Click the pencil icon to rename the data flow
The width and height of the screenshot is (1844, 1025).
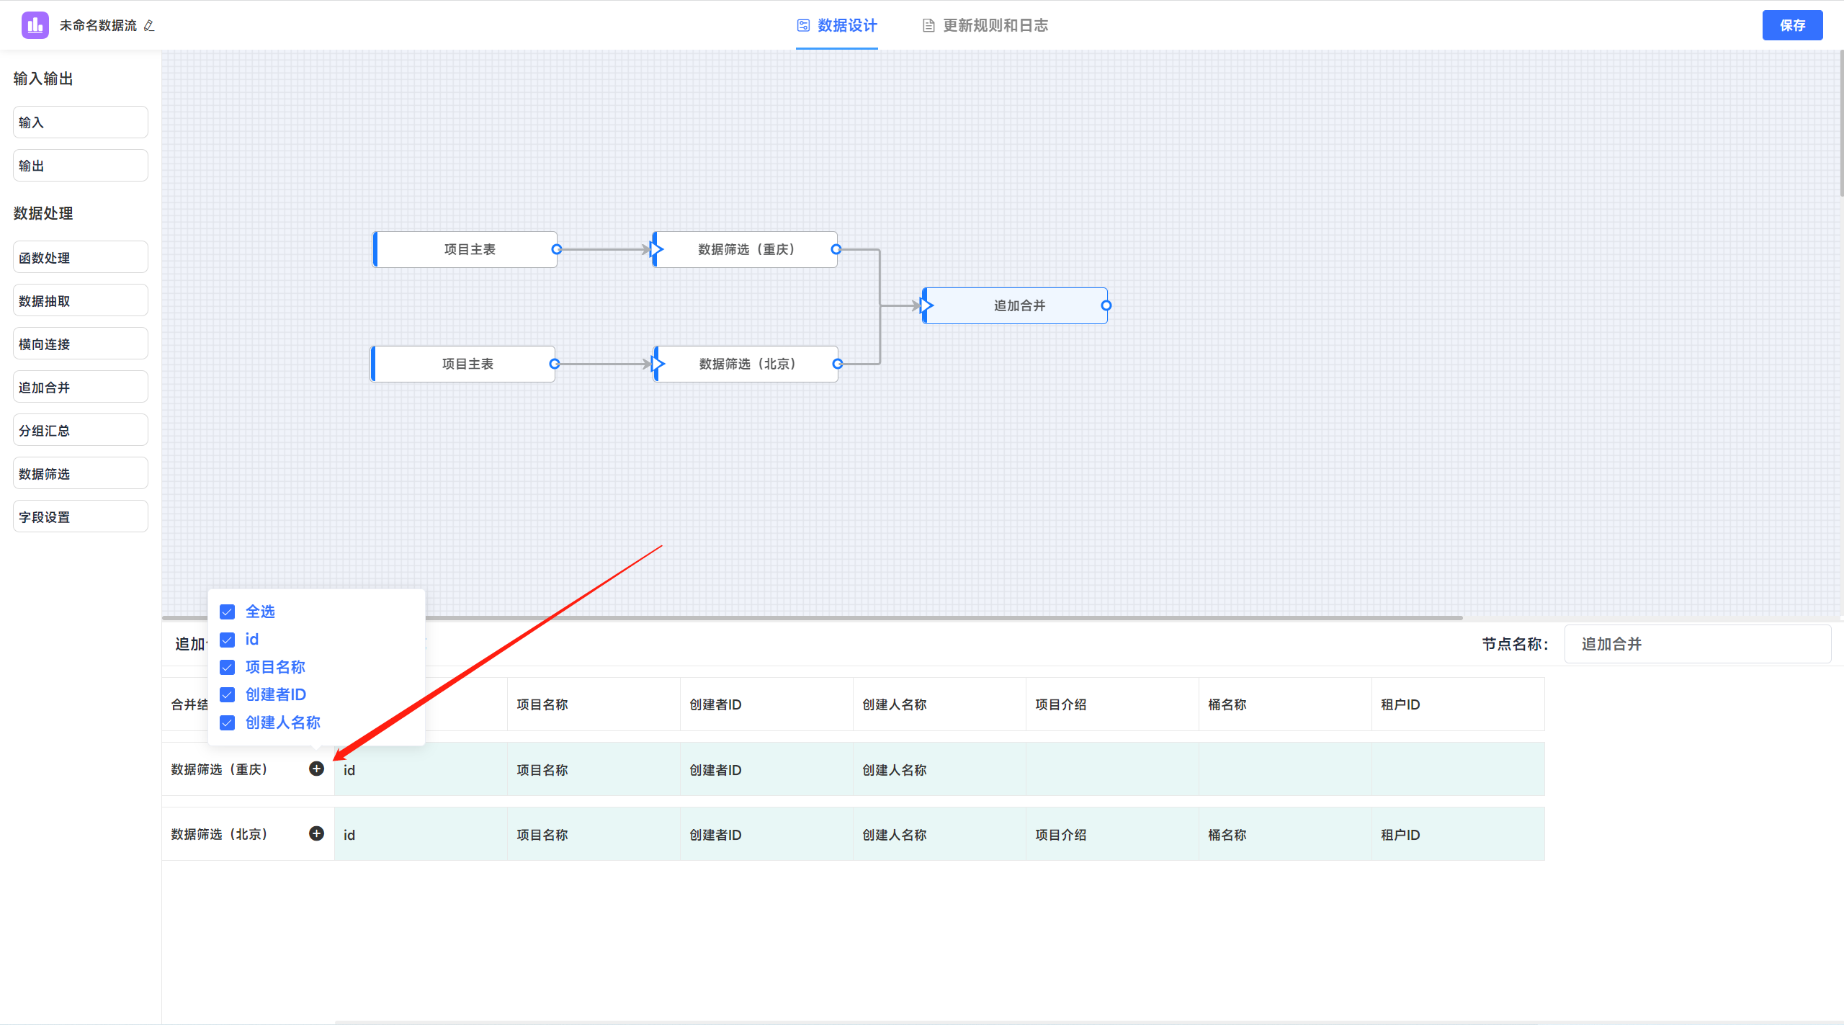(x=149, y=26)
